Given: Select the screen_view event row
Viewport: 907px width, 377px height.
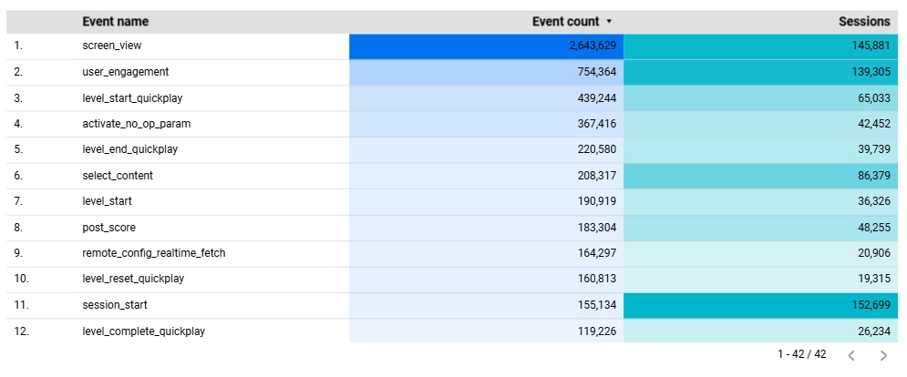Looking at the screenshot, I should (111, 46).
